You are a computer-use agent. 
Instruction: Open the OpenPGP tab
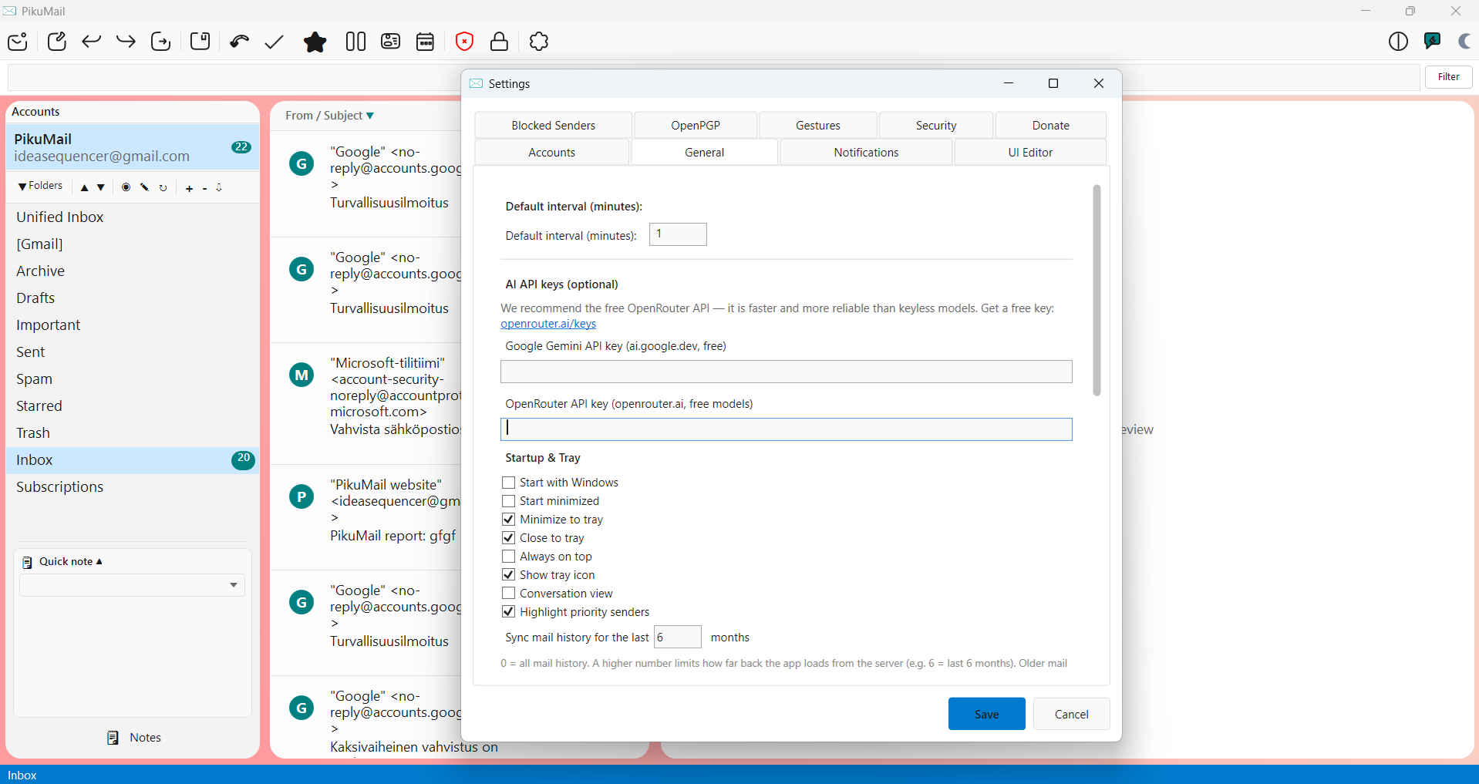pyautogui.click(x=696, y=125)
